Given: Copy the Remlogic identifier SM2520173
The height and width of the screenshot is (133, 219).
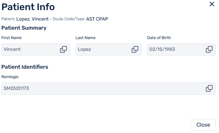Looking at the screenshot, I should (209, 89).
